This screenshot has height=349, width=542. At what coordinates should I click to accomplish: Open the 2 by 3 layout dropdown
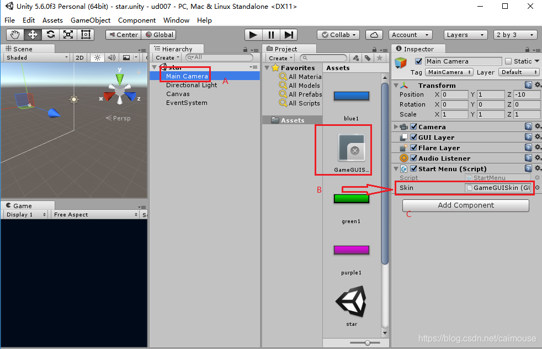[x=515, y=35]
